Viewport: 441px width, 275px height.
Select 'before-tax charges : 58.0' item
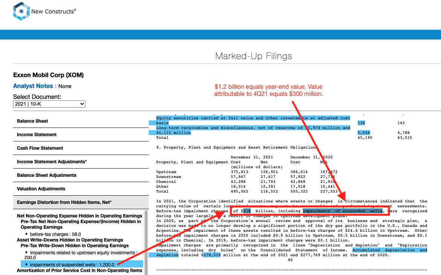[55, 234]
